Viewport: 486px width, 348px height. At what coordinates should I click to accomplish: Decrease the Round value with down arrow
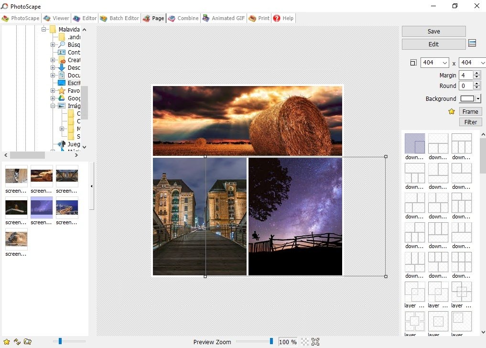point(477,88)
